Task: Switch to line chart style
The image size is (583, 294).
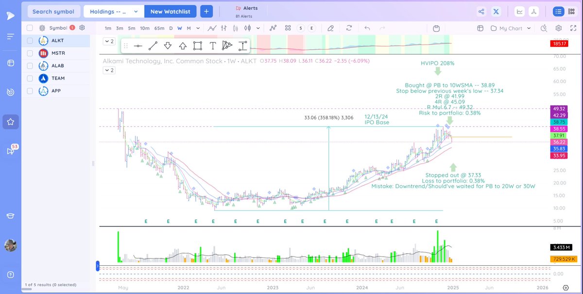Action: [212, 28]
